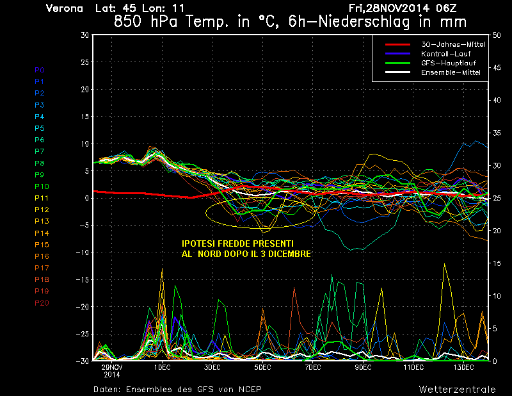Click the P1 ensemble member label

[40, 81]
